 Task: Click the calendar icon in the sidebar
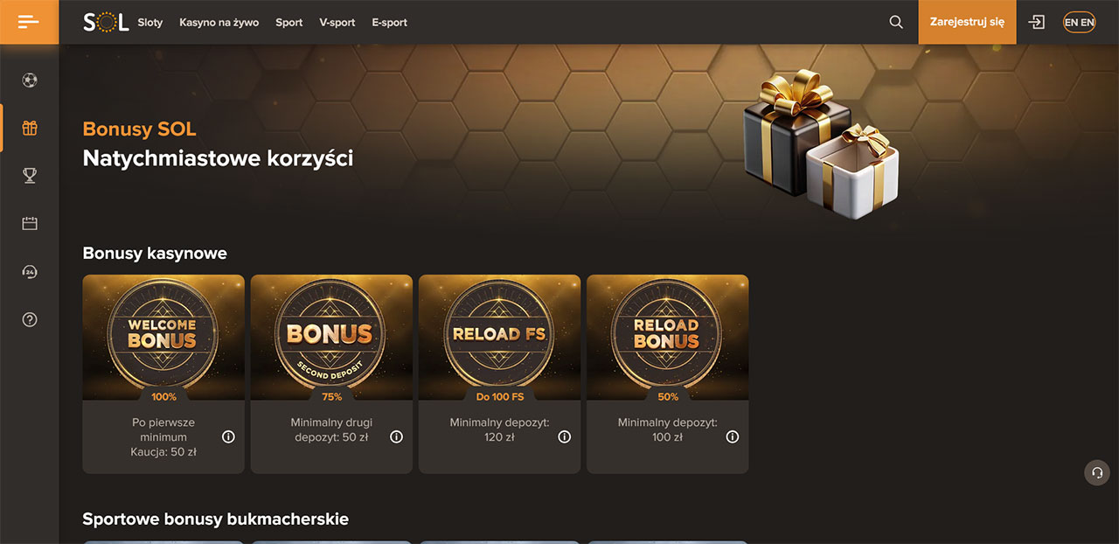[30, 224]
